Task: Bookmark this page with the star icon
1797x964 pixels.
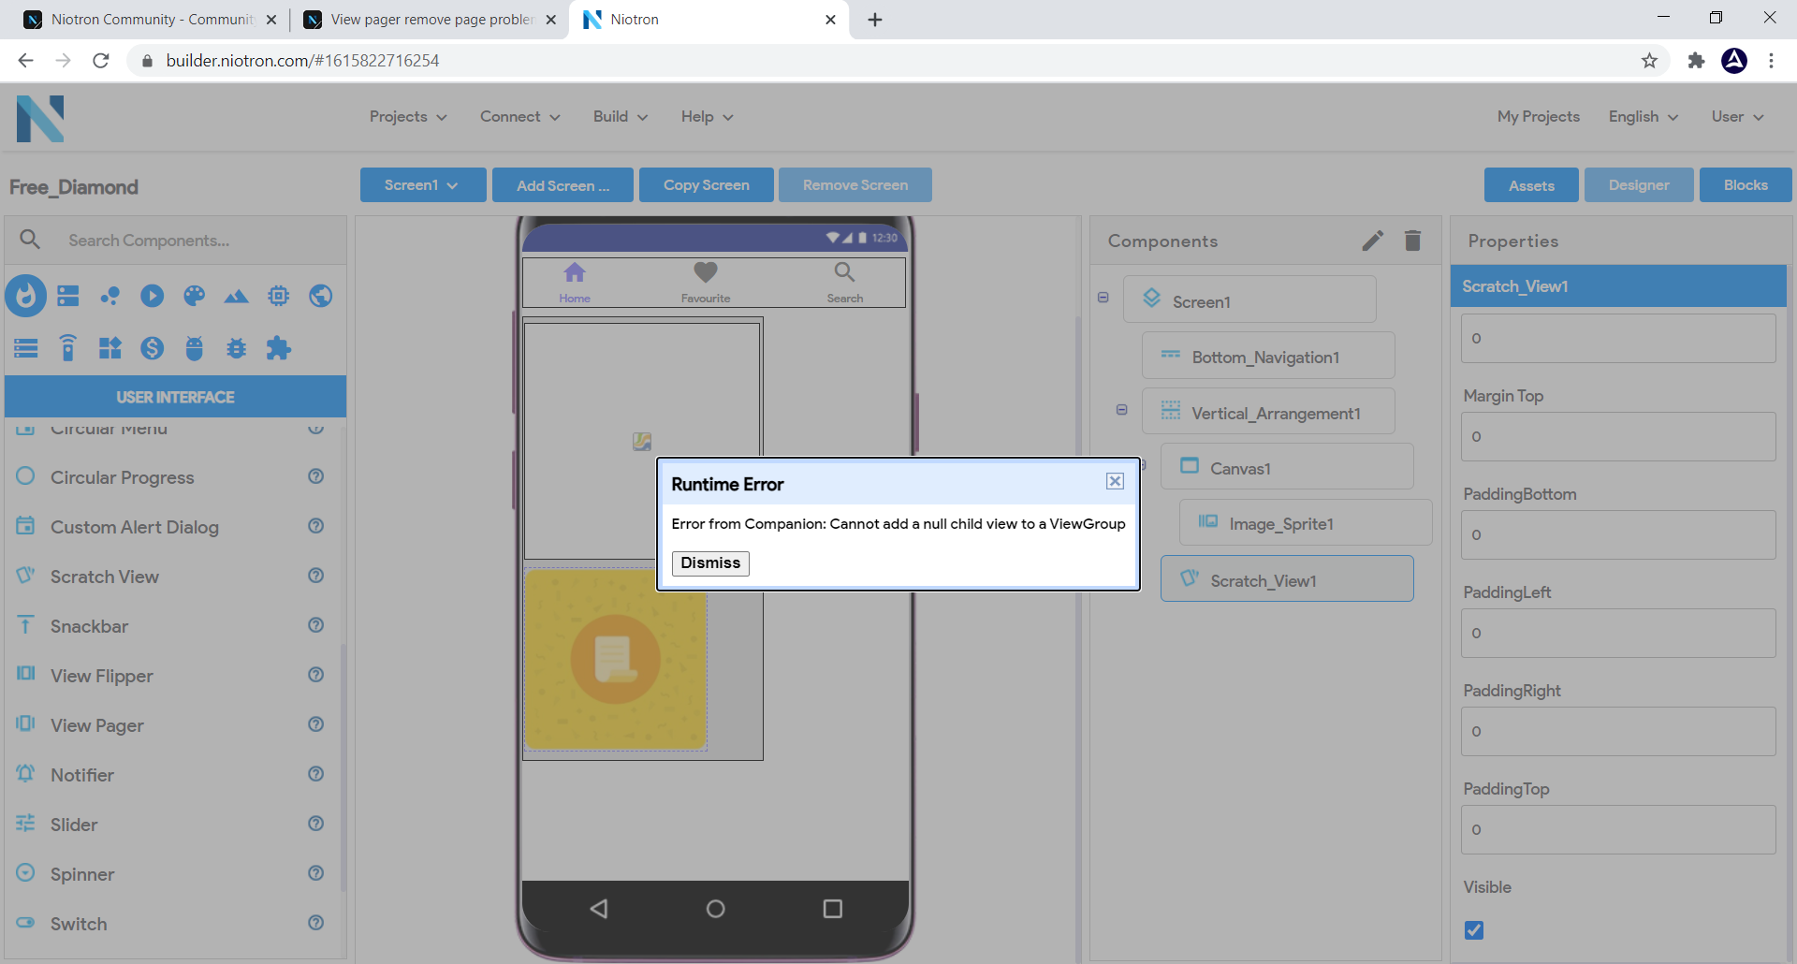Action: click(1649, 61)
